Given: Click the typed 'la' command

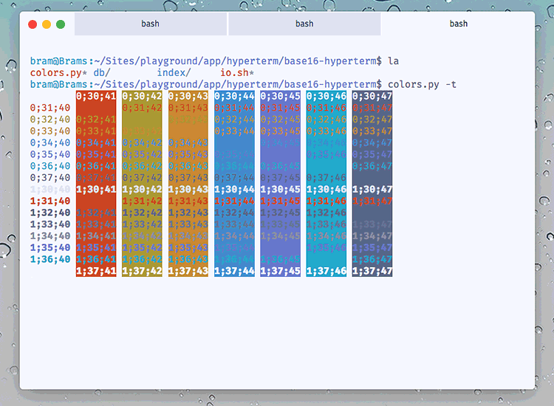Looking at the screenshot, I should click(393, 61).
